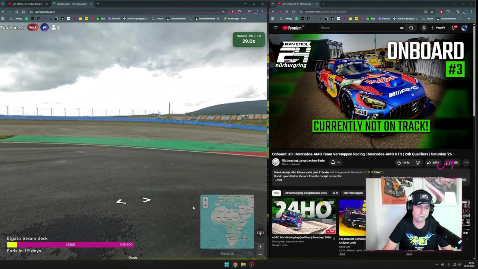This screenshot has width=478, height=269.
Task: Select the VLN filter chip
Action: [335, 193]
